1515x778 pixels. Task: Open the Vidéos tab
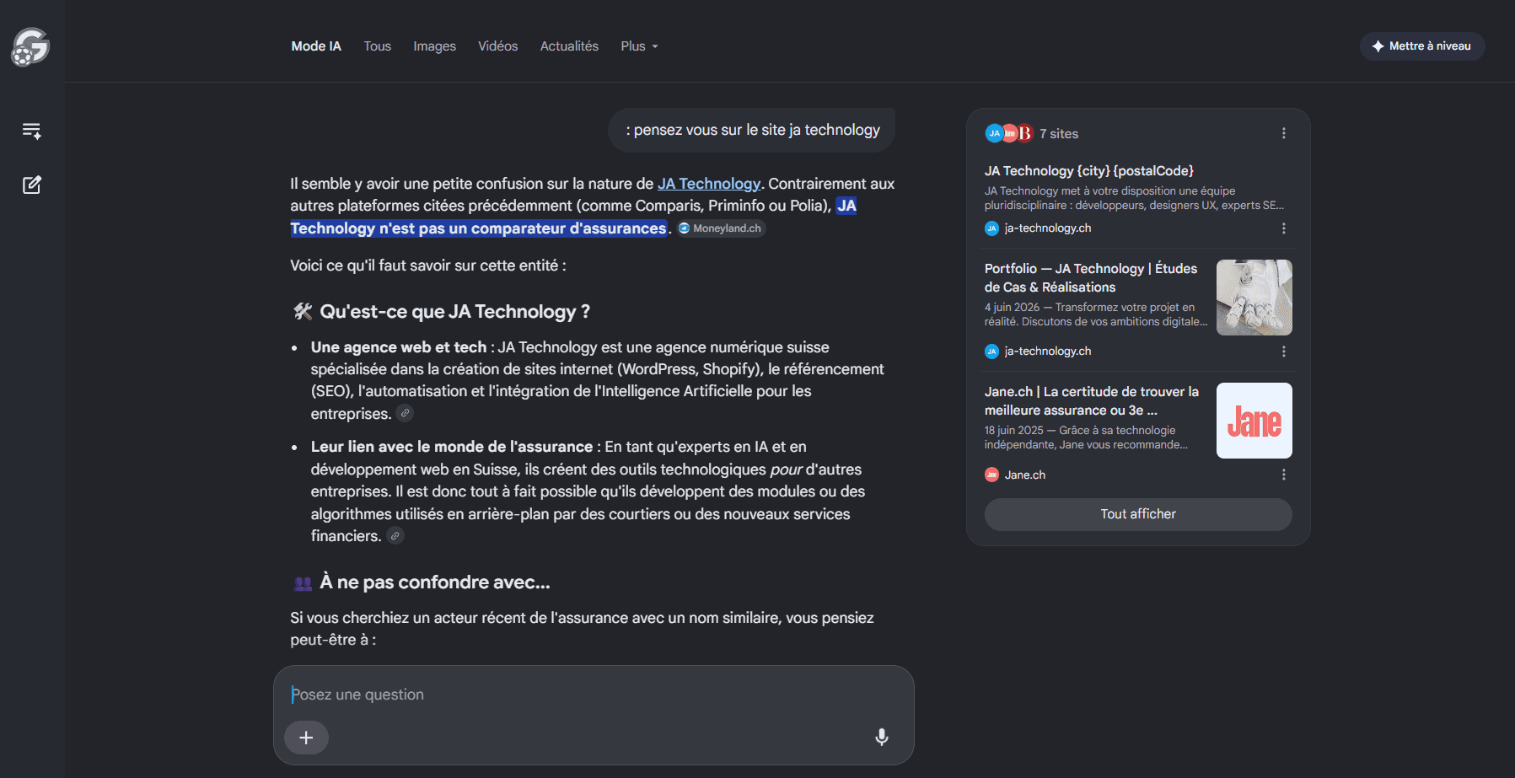[x=498, y=46]
